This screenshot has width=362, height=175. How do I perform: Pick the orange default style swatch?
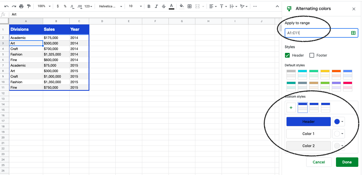[x=336, y=74]
